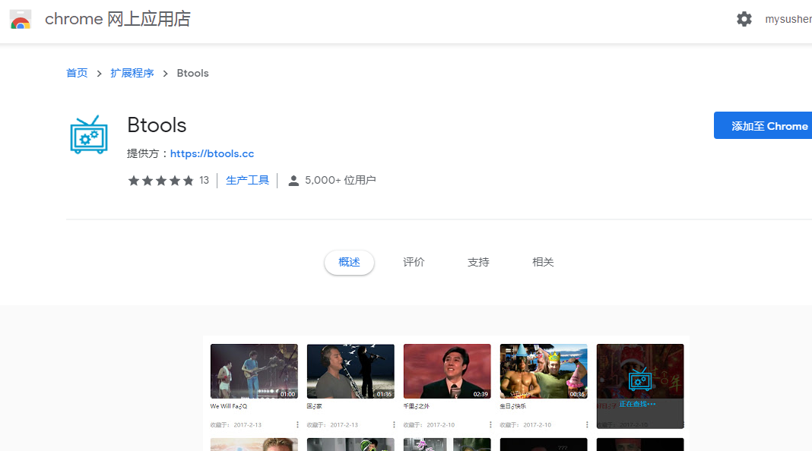Open more menu for We Will video
Viewport: 812px width, 451px height.
click(297, 424)
